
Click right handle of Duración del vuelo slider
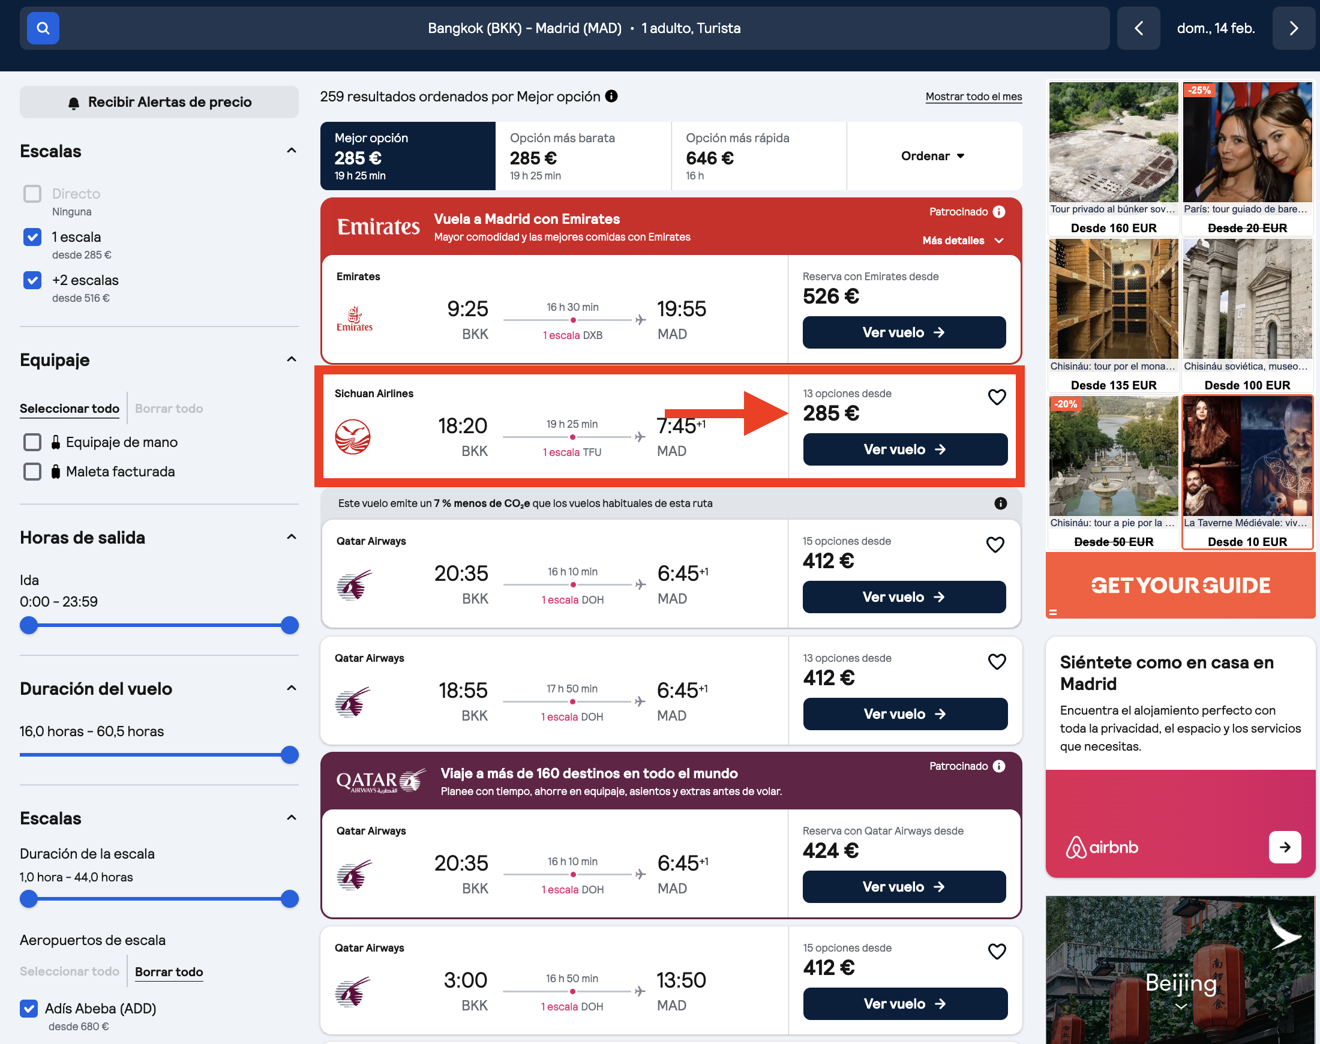click(289, 755)
